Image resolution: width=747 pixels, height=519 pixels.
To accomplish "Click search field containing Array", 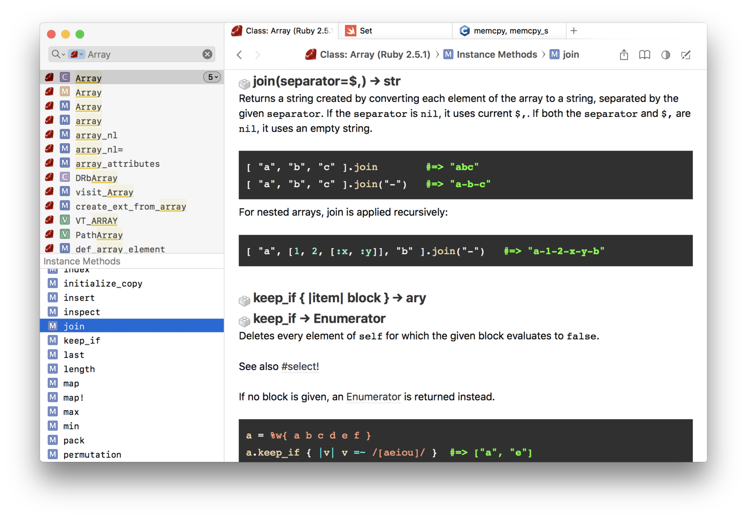I will click(131, 54).
